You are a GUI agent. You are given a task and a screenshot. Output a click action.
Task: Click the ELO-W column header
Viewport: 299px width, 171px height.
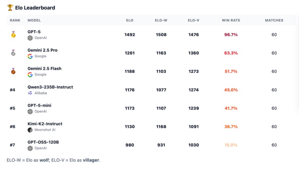click(x=161, y=20)
